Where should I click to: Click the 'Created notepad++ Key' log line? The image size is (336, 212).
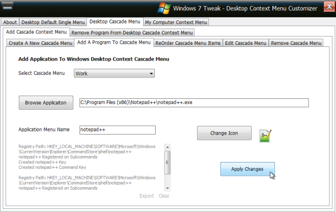coord(42,162)
